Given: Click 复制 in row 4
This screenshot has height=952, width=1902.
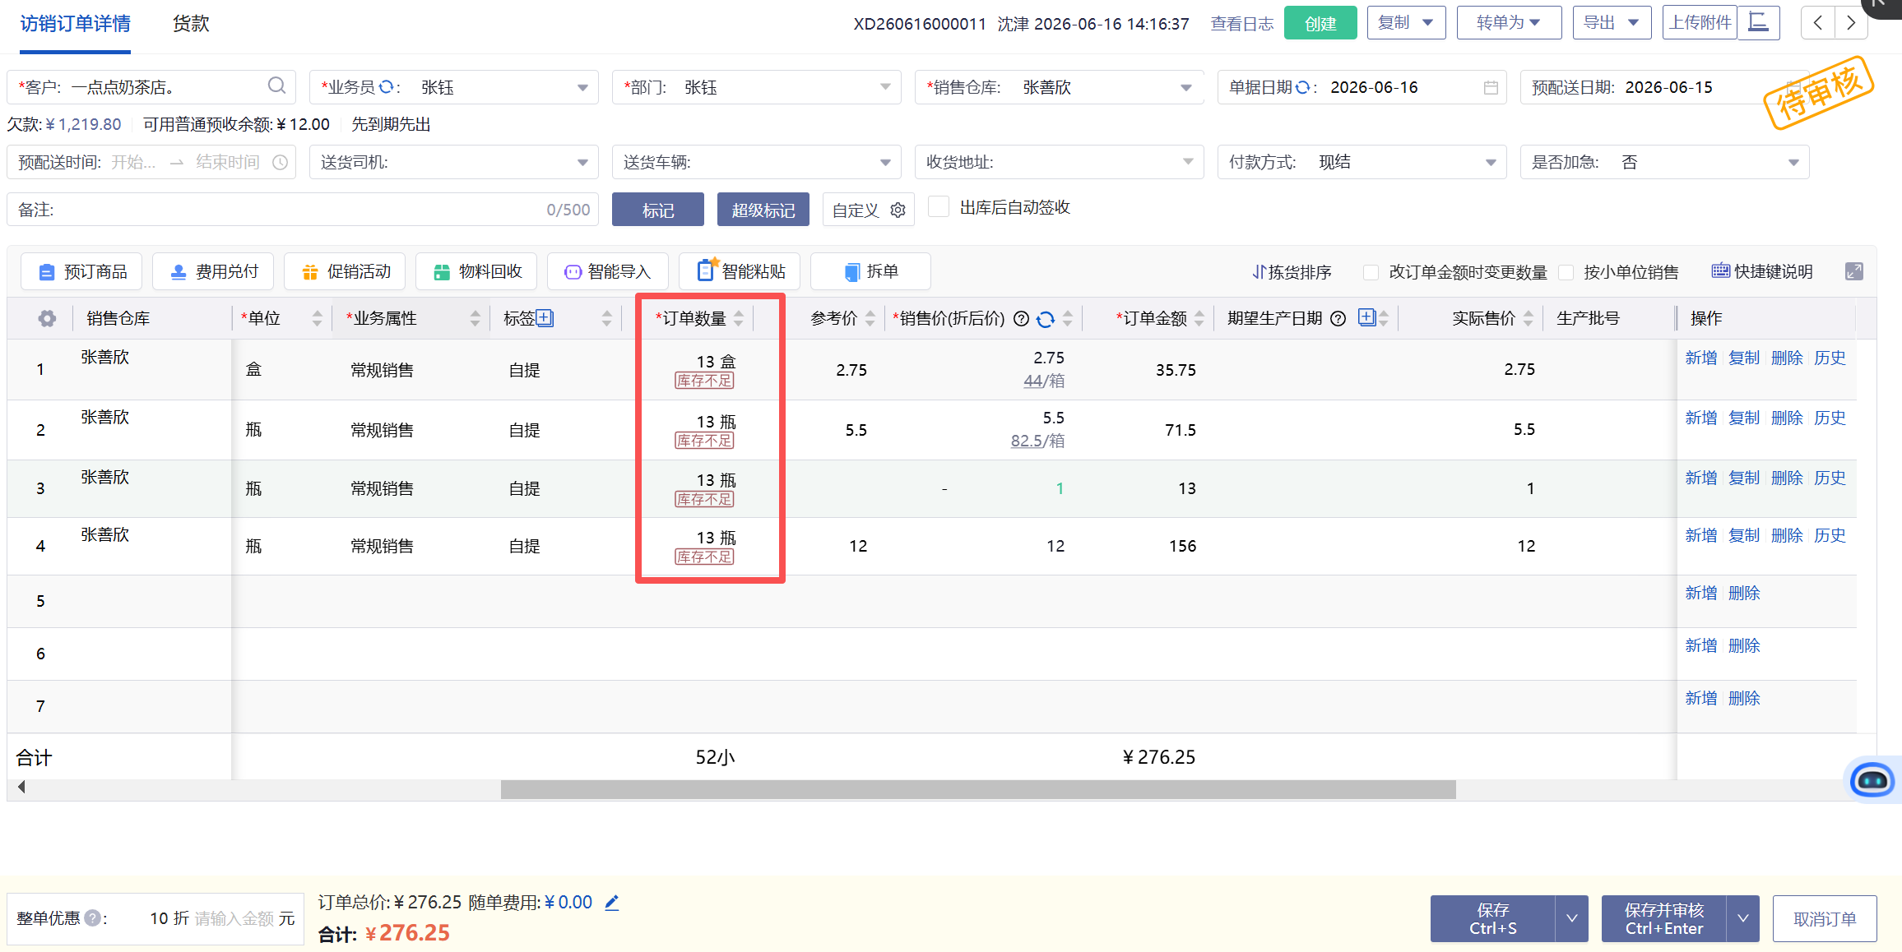Looking at the screenshot, I should click(1744, 535).
